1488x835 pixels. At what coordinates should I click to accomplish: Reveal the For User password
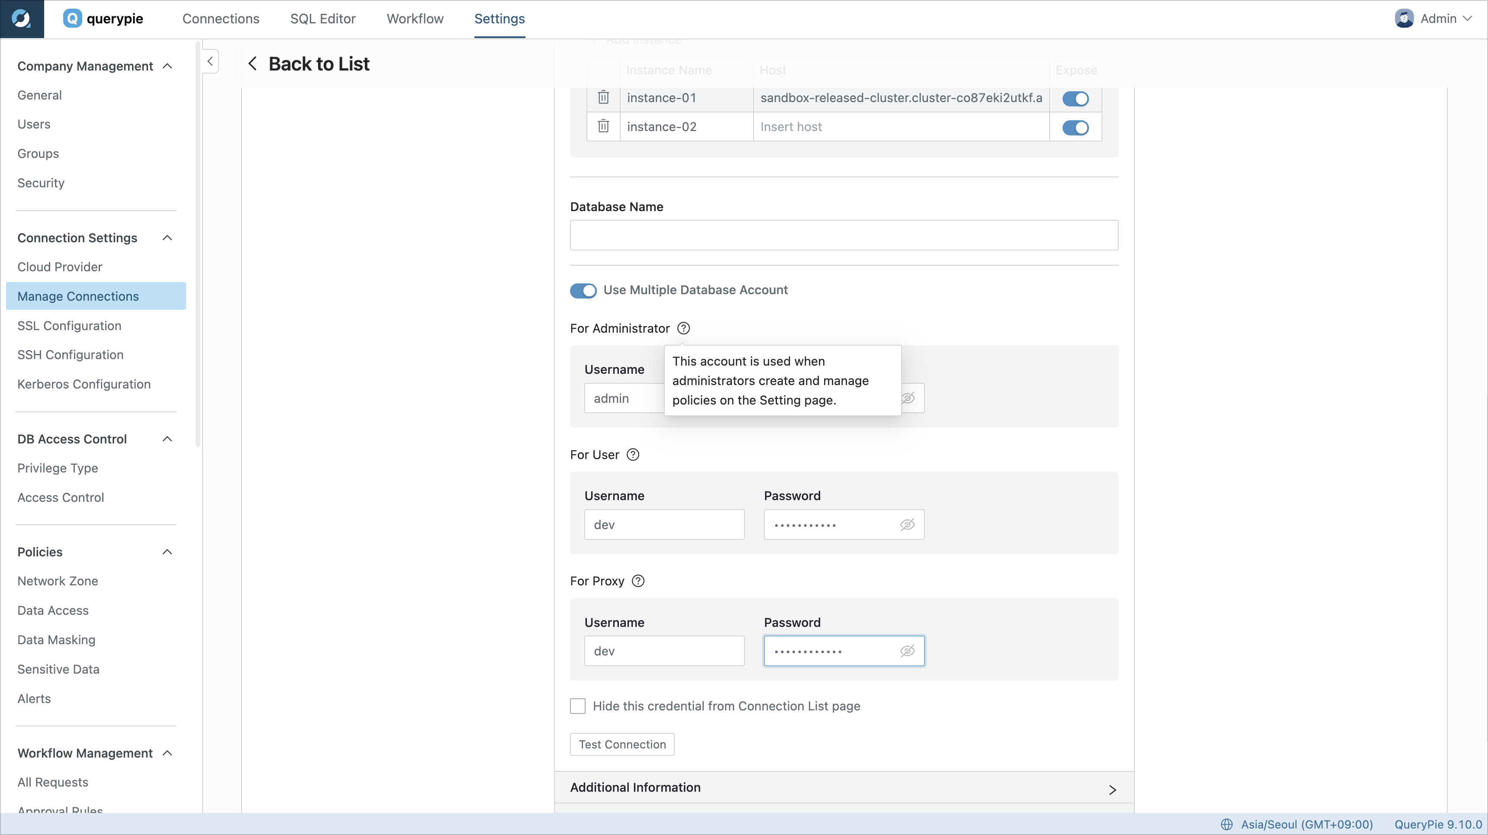(x=908, y=524)
